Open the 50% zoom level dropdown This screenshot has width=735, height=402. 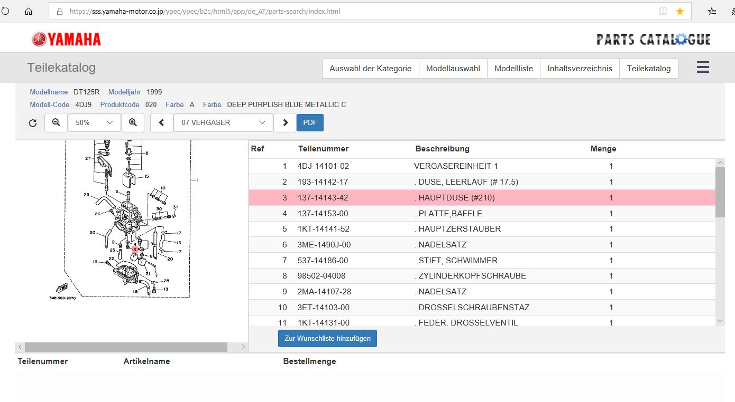click(x=94, y=122)
